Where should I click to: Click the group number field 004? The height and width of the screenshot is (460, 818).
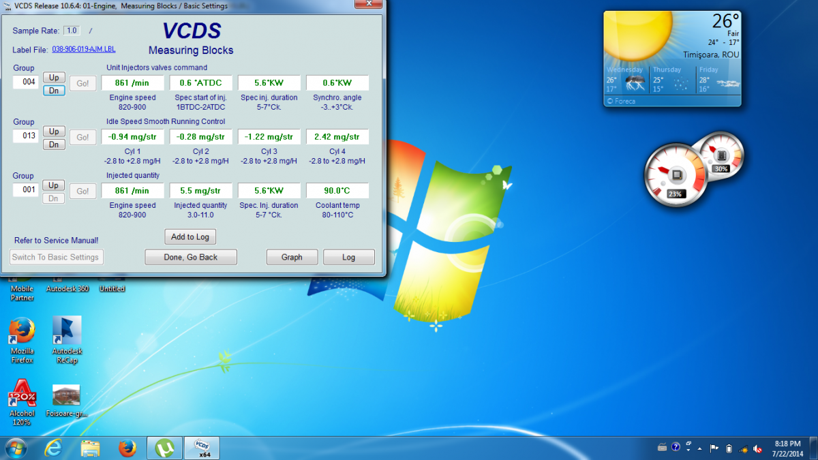pos(26,82)
